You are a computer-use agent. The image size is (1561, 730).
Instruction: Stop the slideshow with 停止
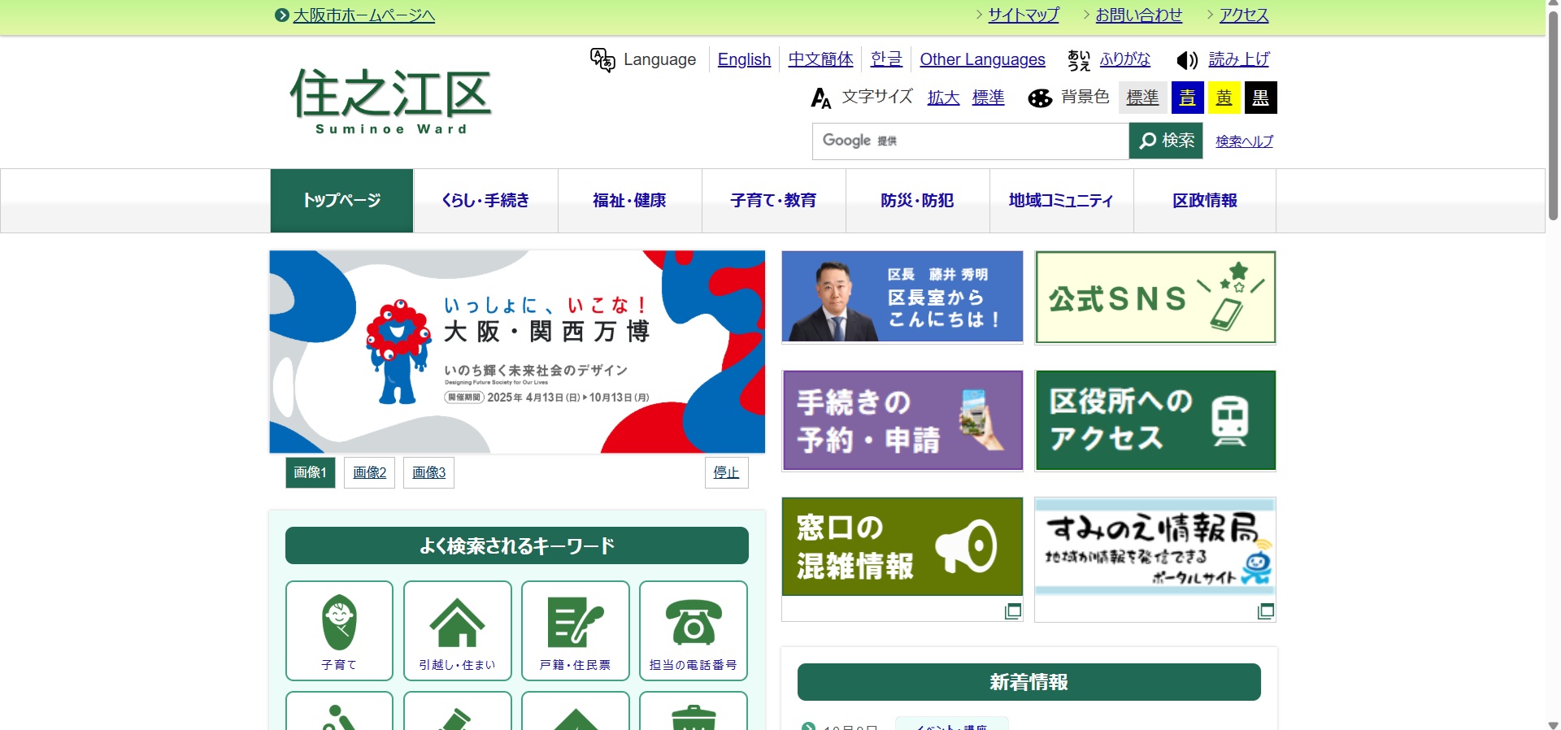point(726,472)
